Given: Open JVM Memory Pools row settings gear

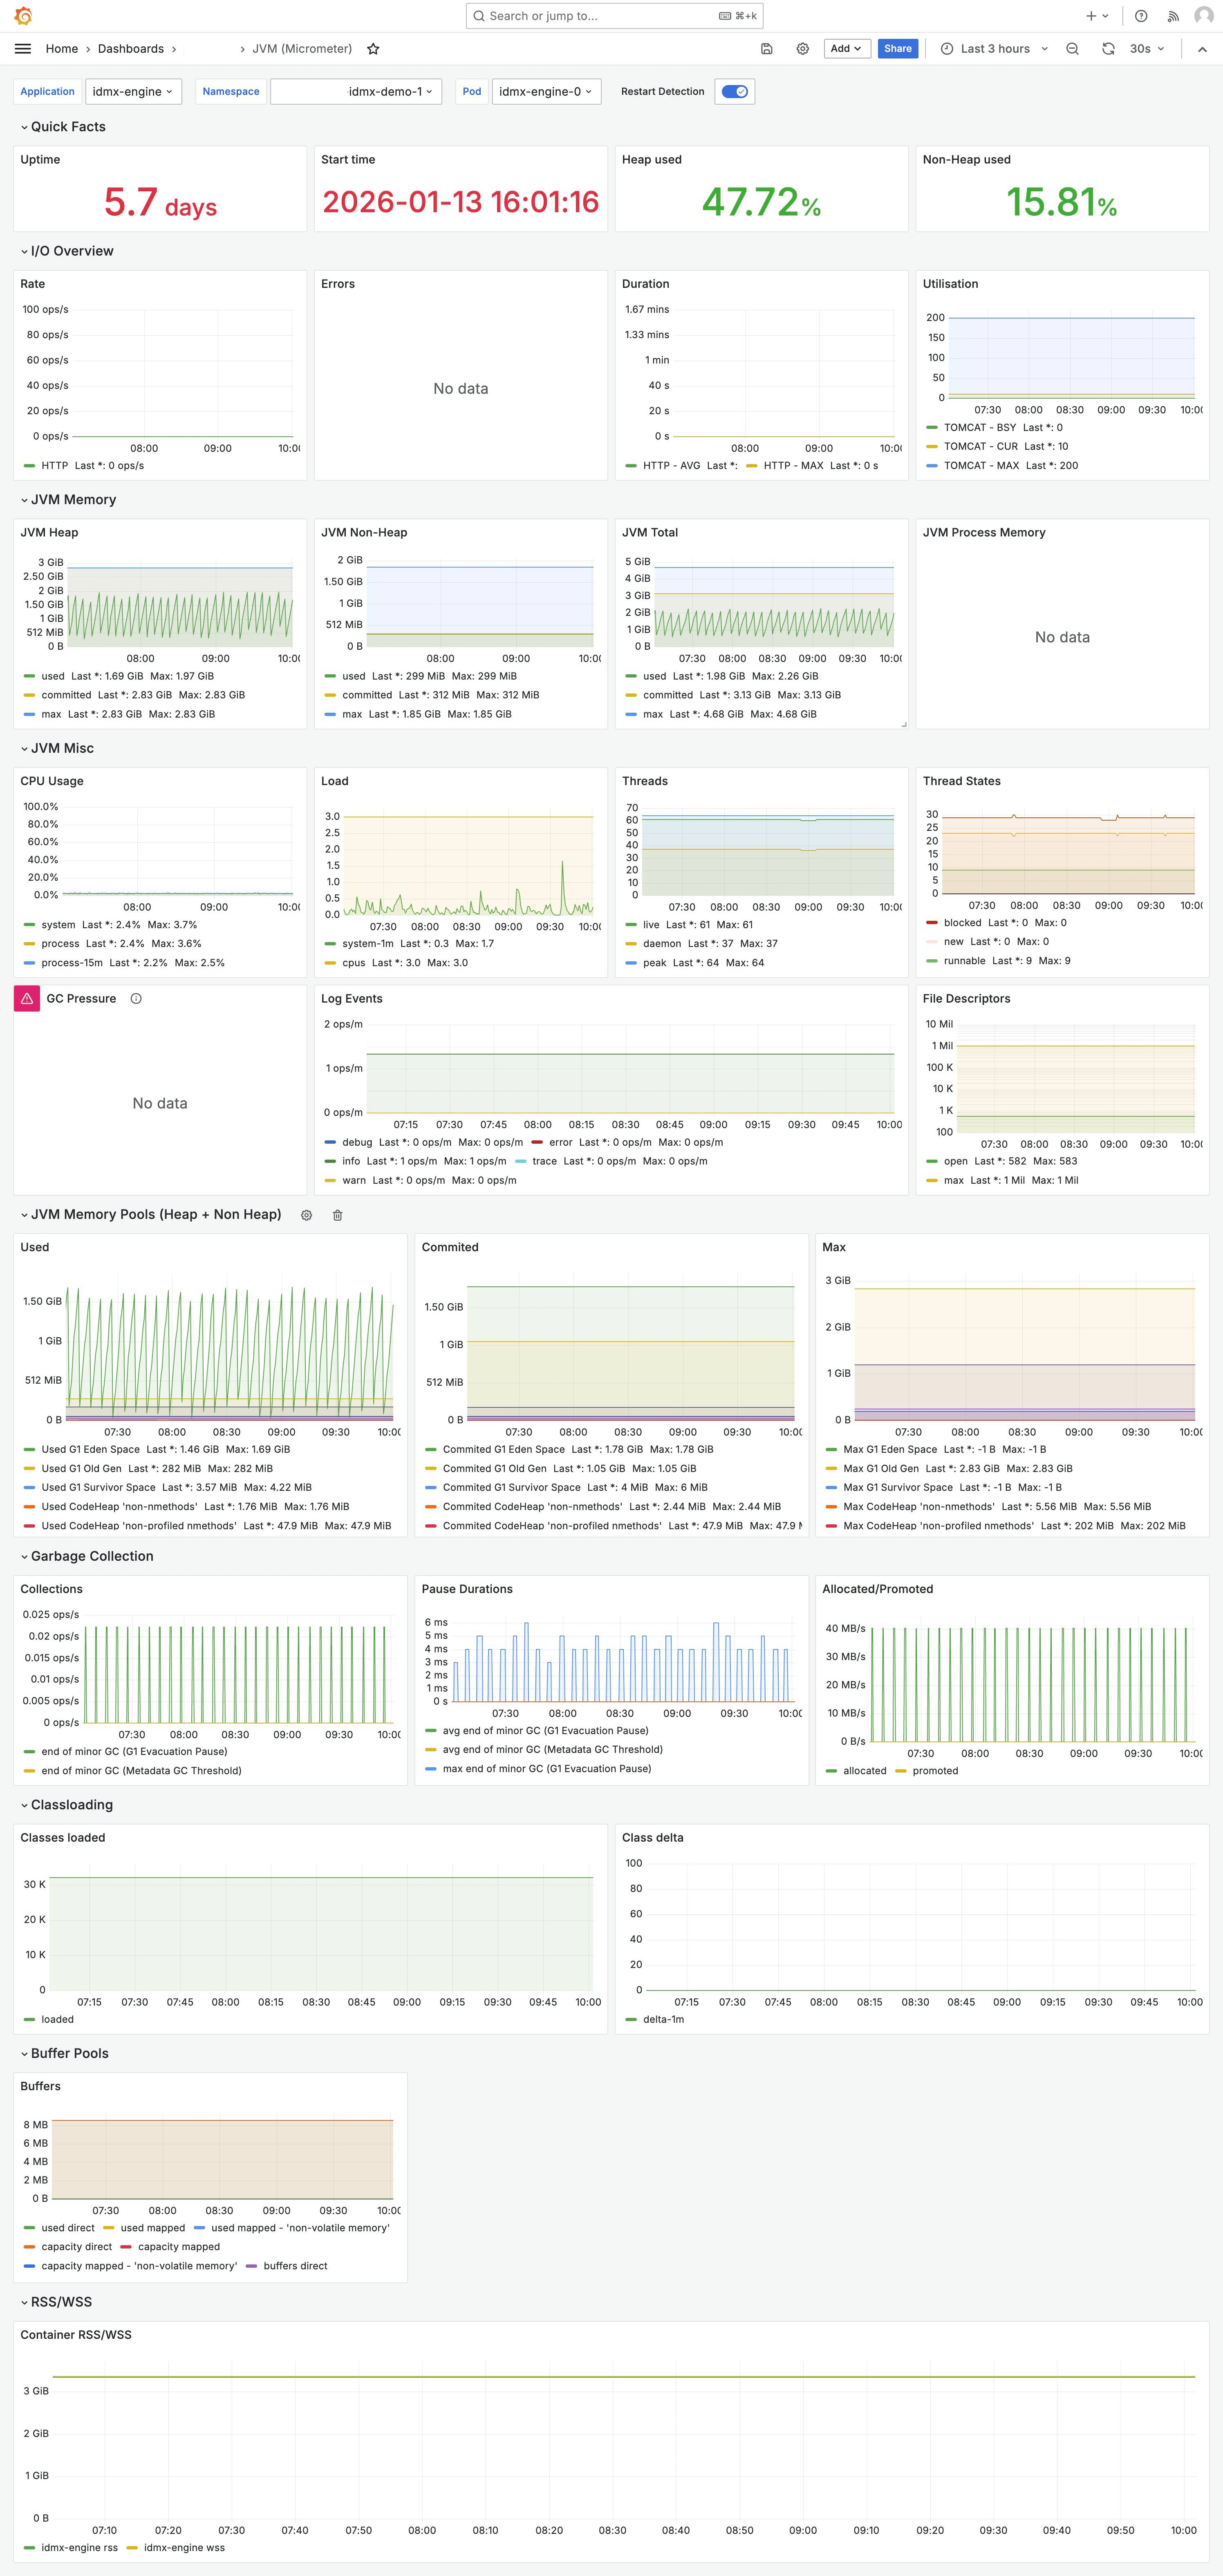Looking at the screenshot, I should pyautogui.click(x=307, y=1215).
